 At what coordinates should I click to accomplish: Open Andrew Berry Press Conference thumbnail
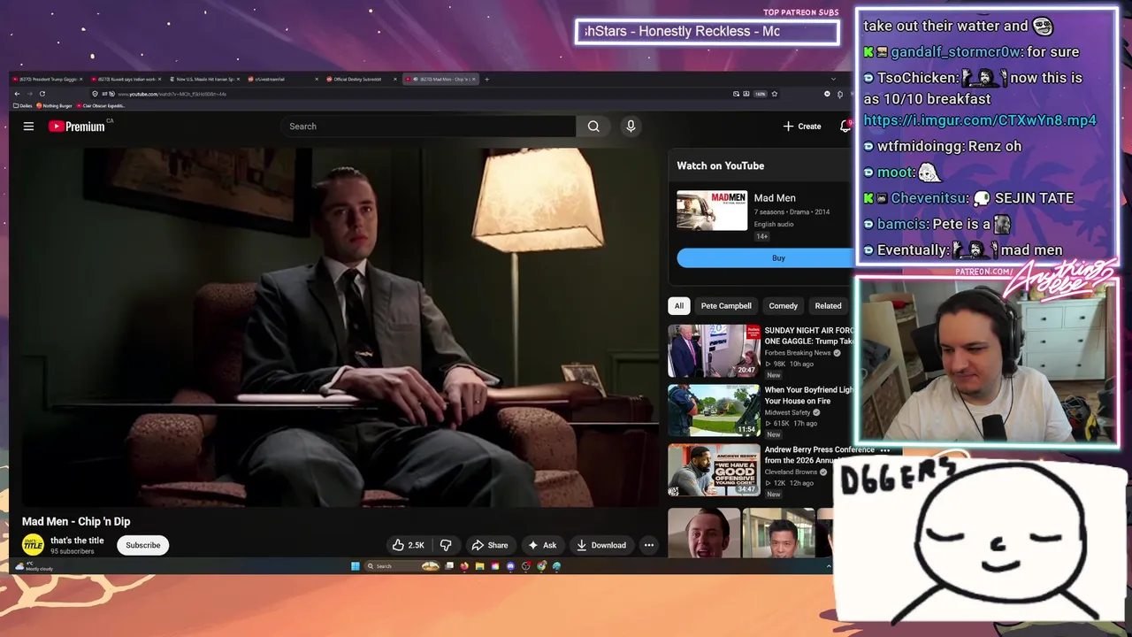(x=714, y=470)
